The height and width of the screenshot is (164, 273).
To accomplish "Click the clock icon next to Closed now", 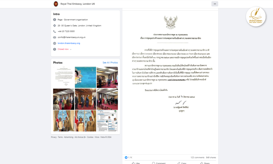I will (55, 49).
